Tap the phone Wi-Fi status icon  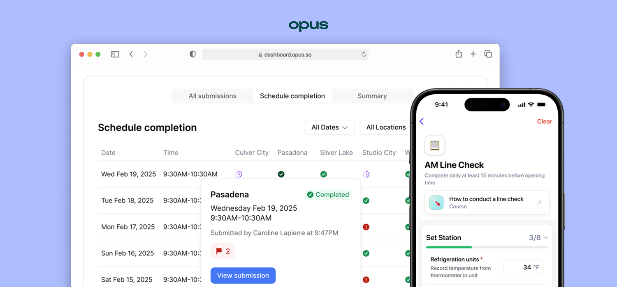pos(531,105)
